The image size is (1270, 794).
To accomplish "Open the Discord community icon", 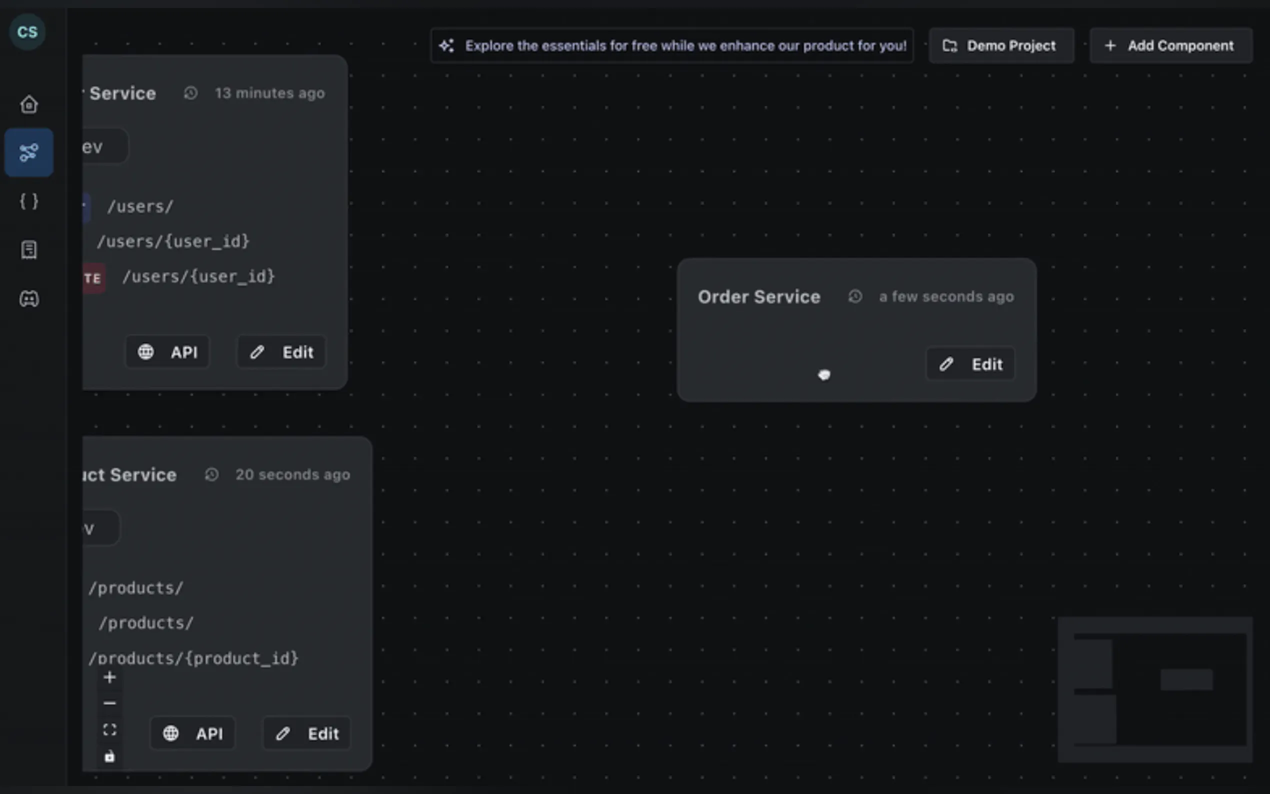I will coord(29,299).
